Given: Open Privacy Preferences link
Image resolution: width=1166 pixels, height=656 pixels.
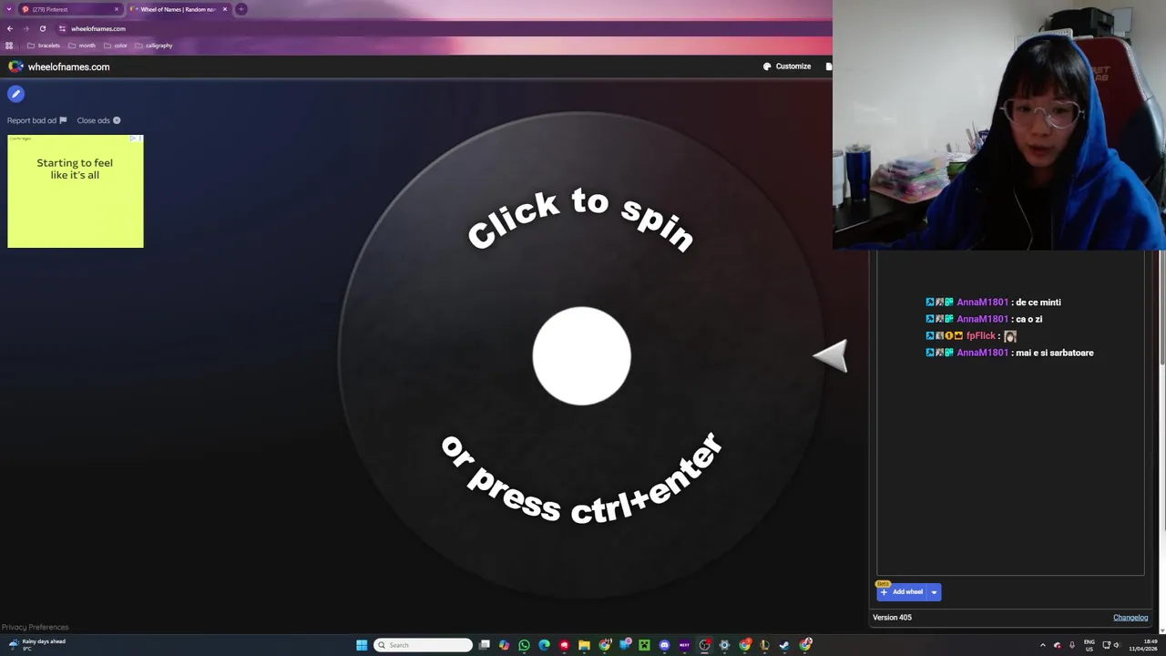Looking at the screenshot, I should 35,627.
